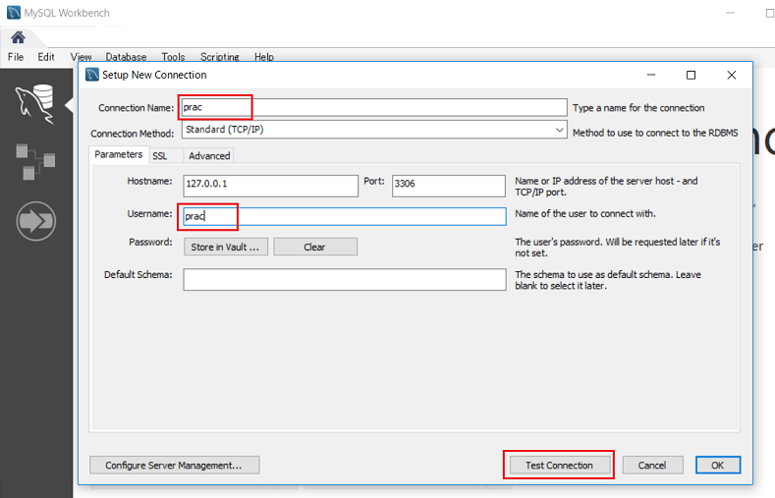Open the Help menu
Screen dimensions: 775x498
coord(264,57)
